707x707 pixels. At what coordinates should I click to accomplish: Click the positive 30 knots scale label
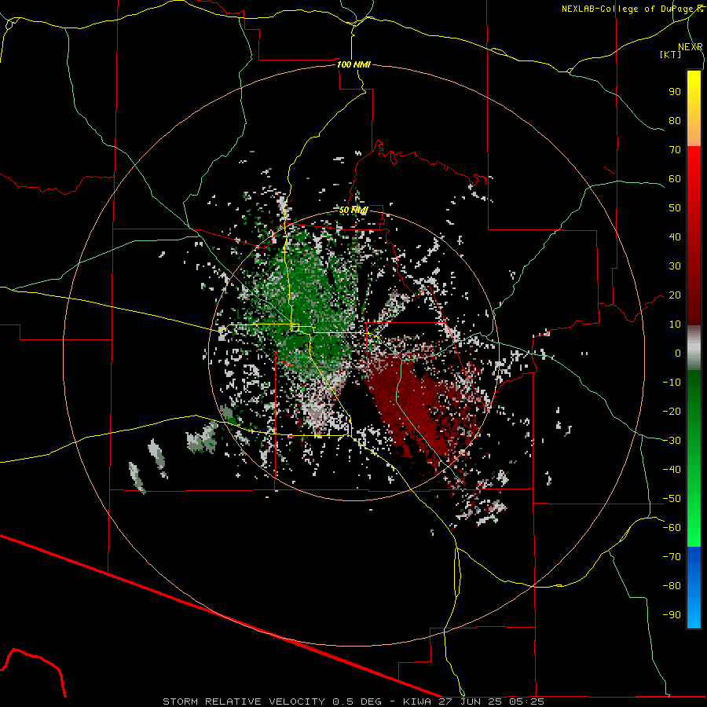675,266
